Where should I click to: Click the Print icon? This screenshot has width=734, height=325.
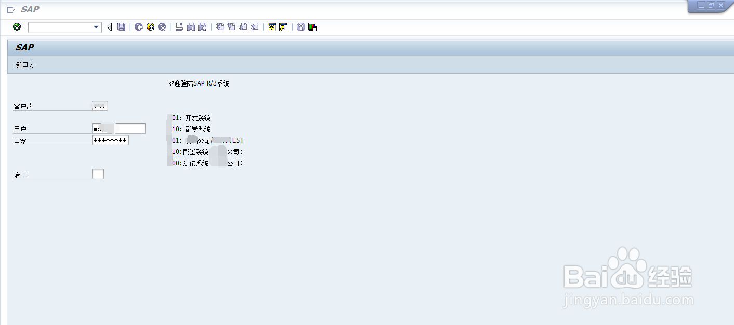click(179, 27)
